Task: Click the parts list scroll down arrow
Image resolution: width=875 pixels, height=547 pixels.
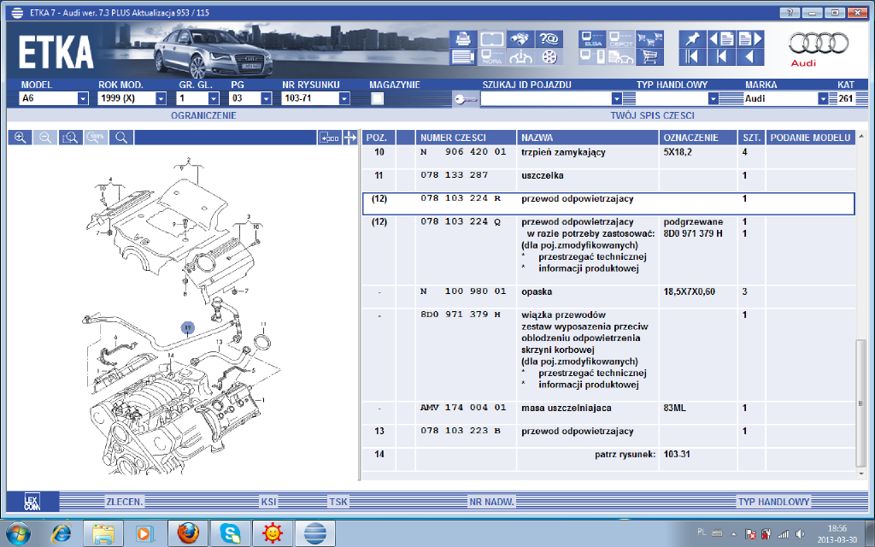Action: (861, 473)
